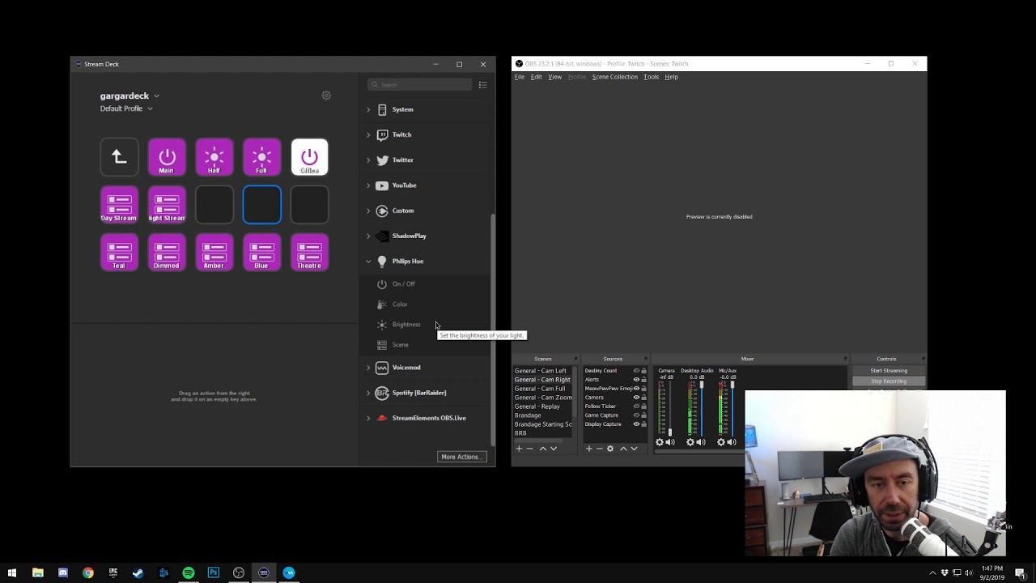The width and height of the screenshot is (1036, 583).
Task: Add a new scene with plus icon
Action: click(519, 449)
